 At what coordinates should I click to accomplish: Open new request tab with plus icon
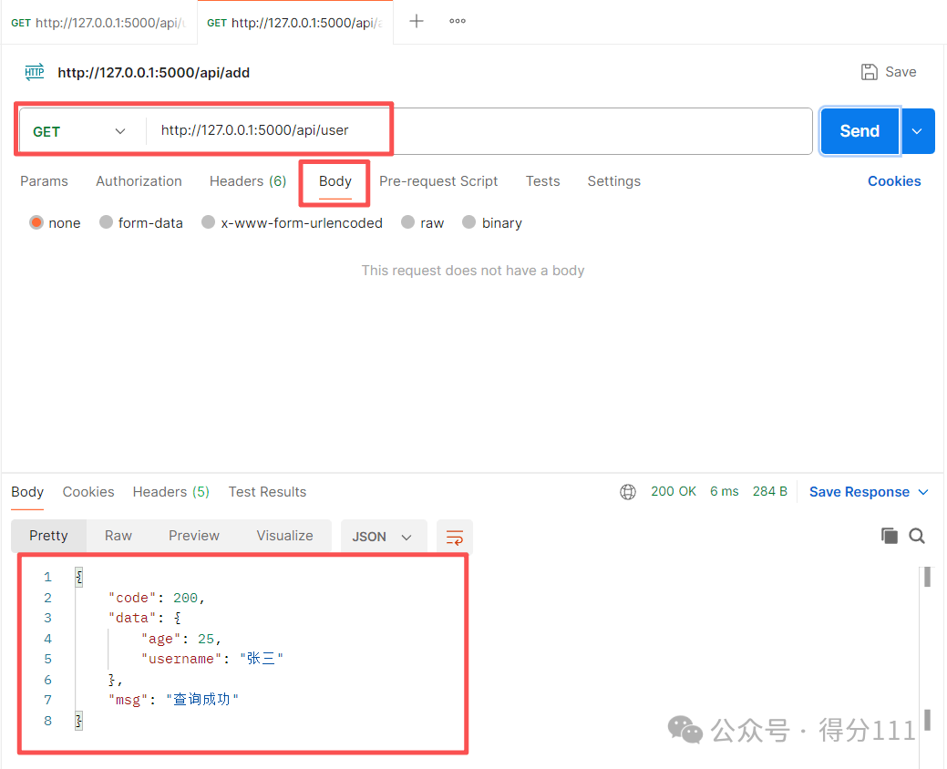point(417,21)
